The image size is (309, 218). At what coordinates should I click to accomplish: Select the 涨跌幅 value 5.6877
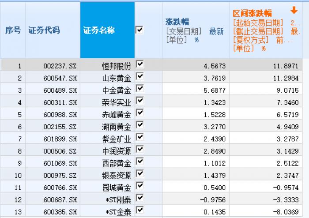[x=215, y=90]
